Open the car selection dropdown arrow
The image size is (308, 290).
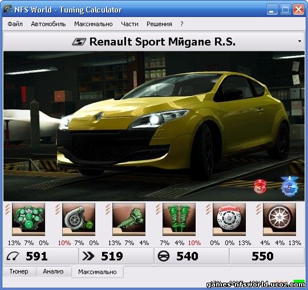pyautogui.click(x=299, y=41)
